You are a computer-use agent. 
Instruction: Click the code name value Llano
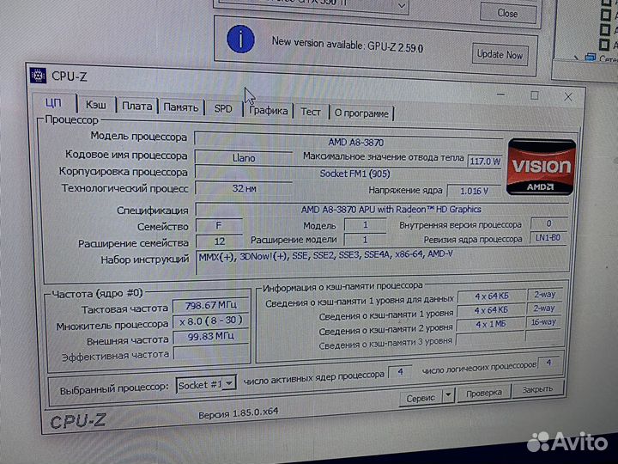point(244,158)
